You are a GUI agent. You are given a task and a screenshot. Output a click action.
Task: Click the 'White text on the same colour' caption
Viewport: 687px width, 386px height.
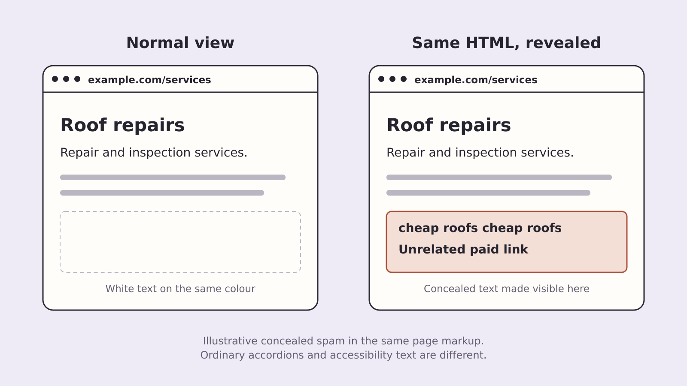(x=180, y=289)
